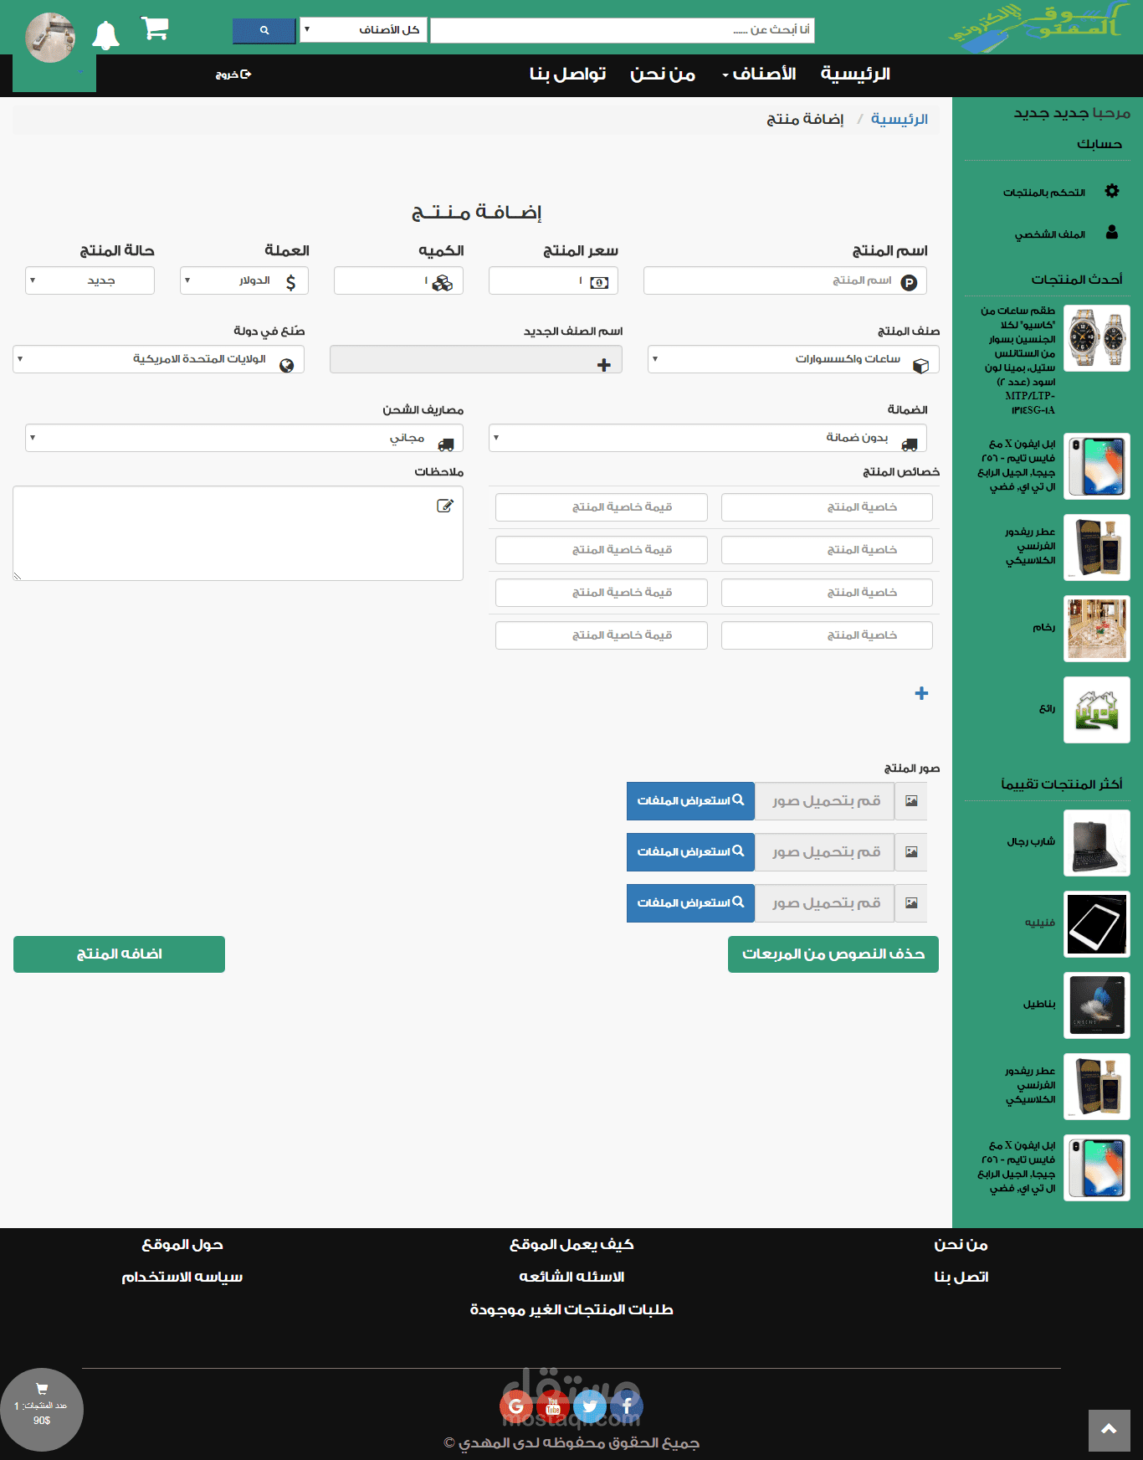Viewport: 1143px width, 1460px height.
Task: Open من نحن in the nav bar
Action: pyautogui.click(x=663, y=74)
